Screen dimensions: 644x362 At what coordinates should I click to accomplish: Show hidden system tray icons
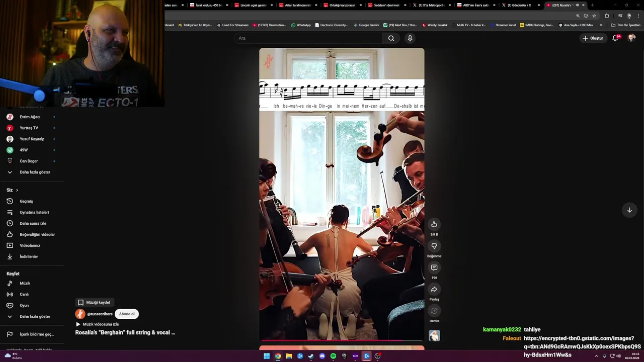point(596,356)
